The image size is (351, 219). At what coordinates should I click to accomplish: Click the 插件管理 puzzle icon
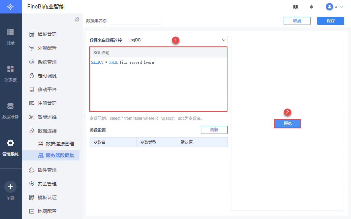click(x=32, y=170)
